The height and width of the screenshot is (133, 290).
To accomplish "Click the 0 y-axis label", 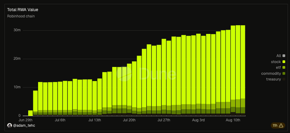I will pos(19,116).
